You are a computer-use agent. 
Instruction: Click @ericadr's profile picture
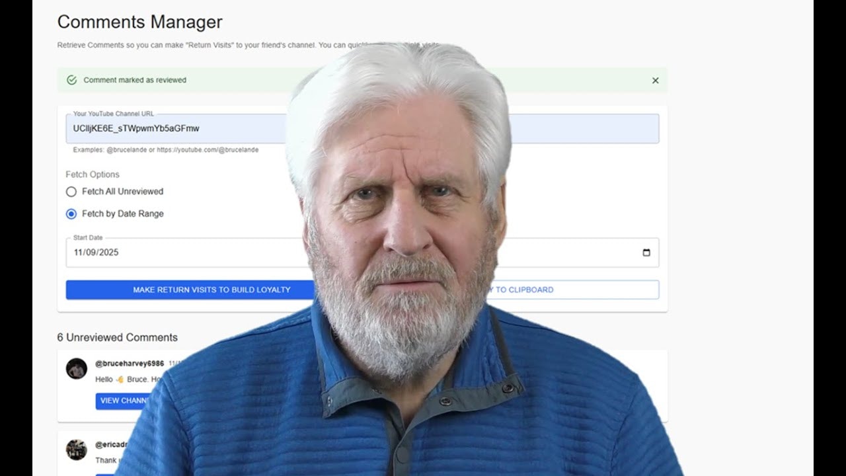[75, 450]
